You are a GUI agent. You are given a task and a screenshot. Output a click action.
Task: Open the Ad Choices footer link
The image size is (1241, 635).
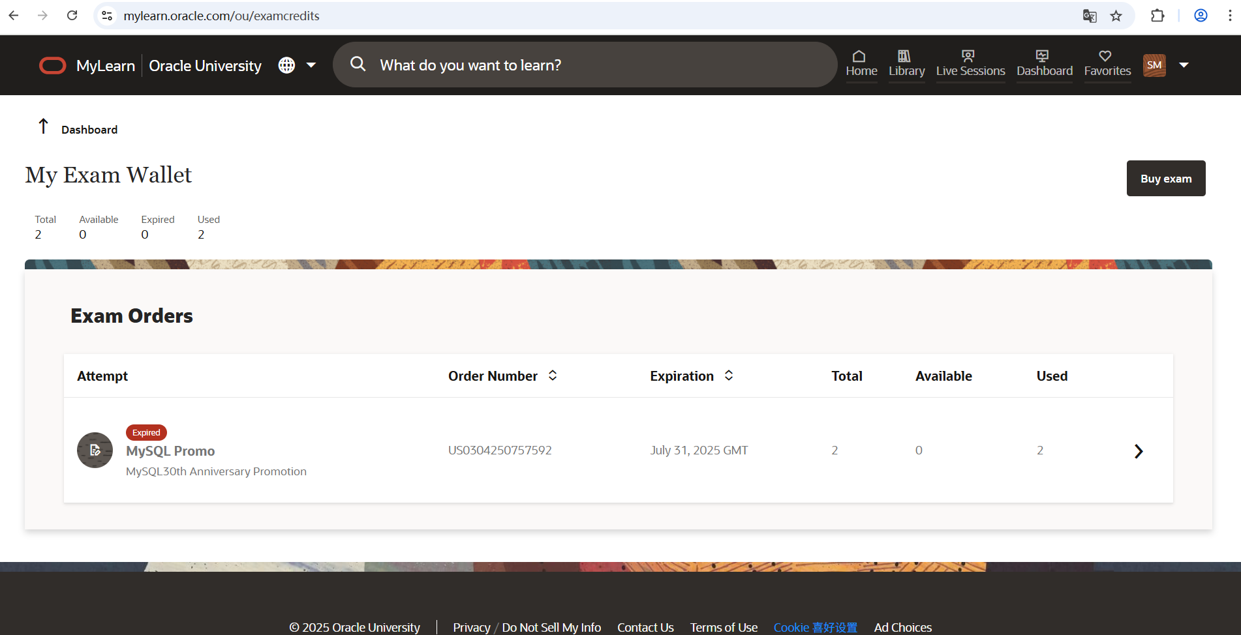pyautogui.click(x=903, y=627)
